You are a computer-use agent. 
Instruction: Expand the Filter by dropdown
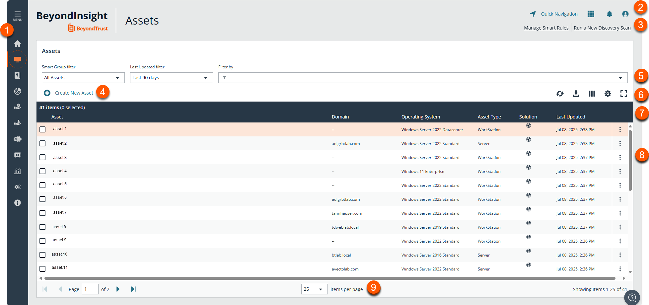click(x=620, y=78)
